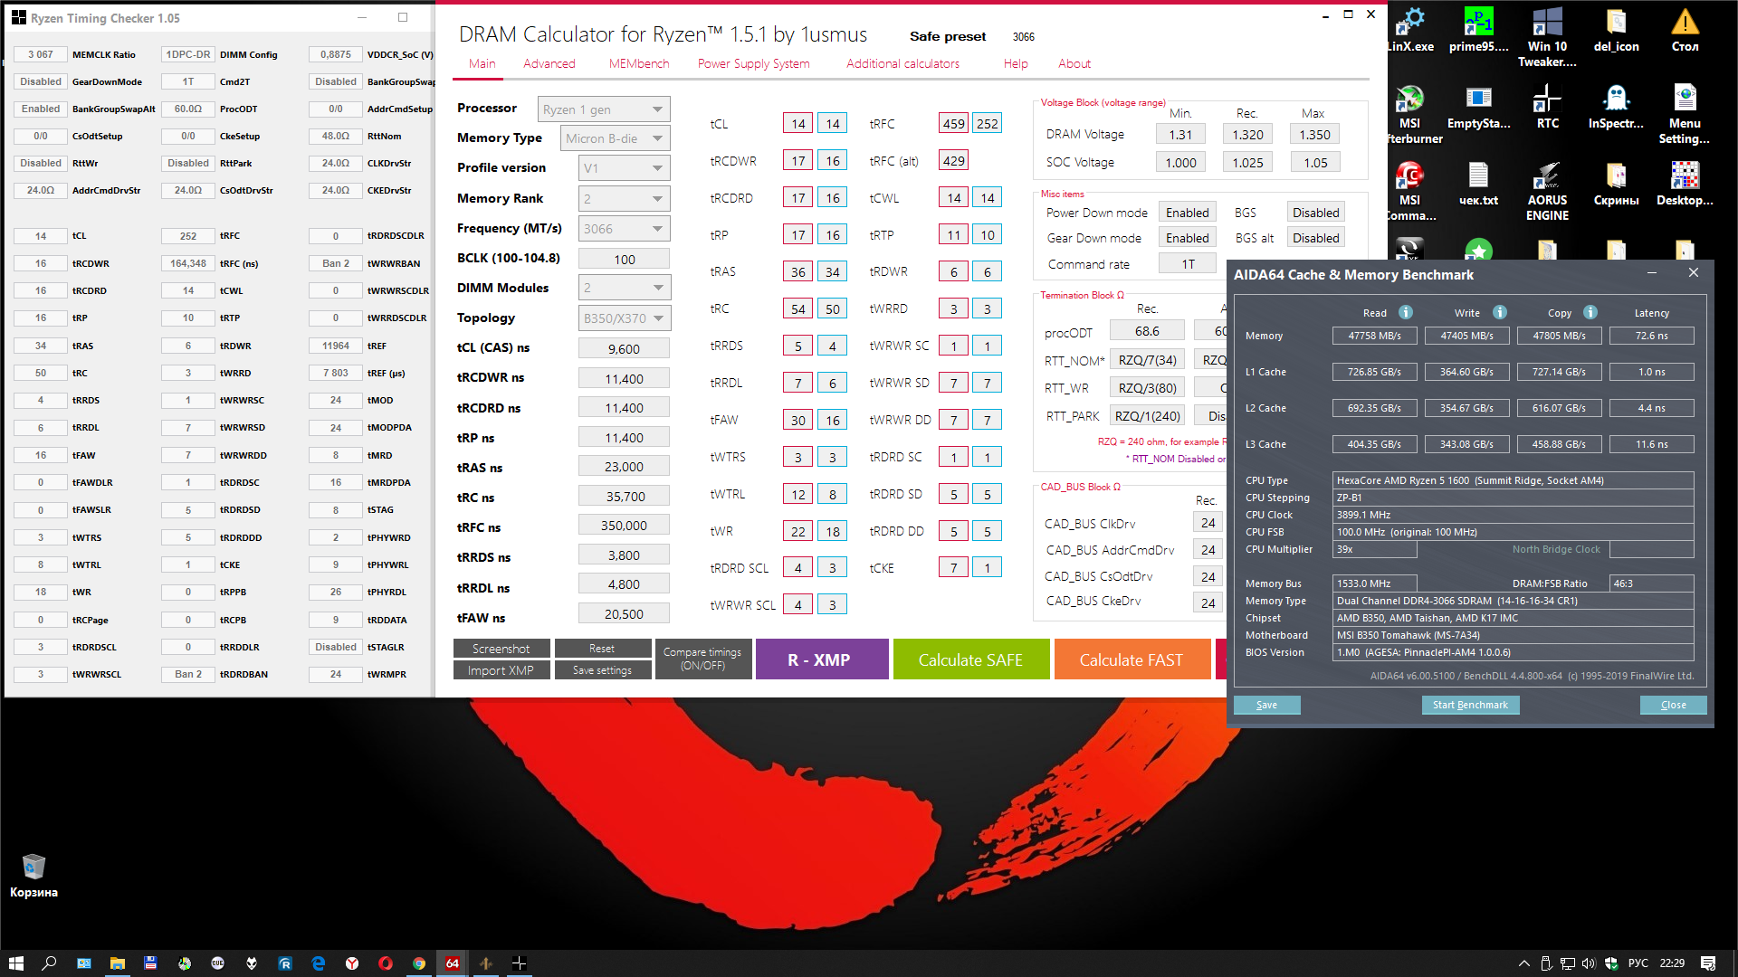Open the Power Supply System tab
This screenshot has height=977, width=1738.
pyautogui.click(x=753, y=63)
